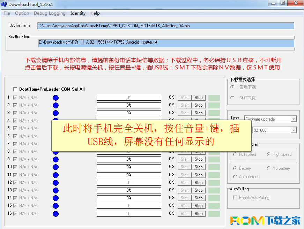Open the Option menu
The width and height of the screenshot is (304, 229).
tap(22, 13)
